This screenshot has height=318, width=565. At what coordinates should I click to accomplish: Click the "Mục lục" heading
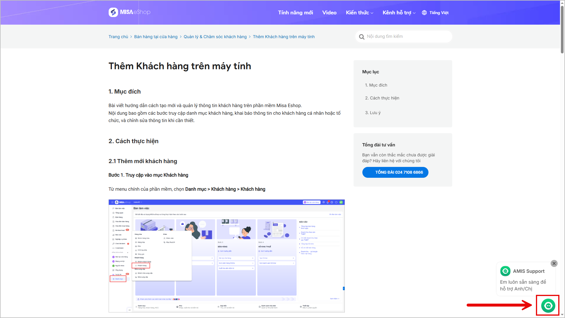pyautogui.click(x=371, y=72)
